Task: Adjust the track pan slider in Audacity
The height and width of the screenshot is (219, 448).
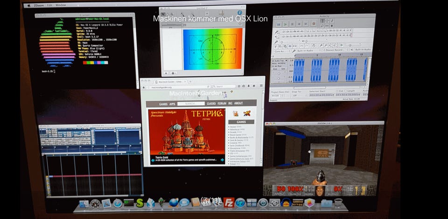Action: pos(279,78)
